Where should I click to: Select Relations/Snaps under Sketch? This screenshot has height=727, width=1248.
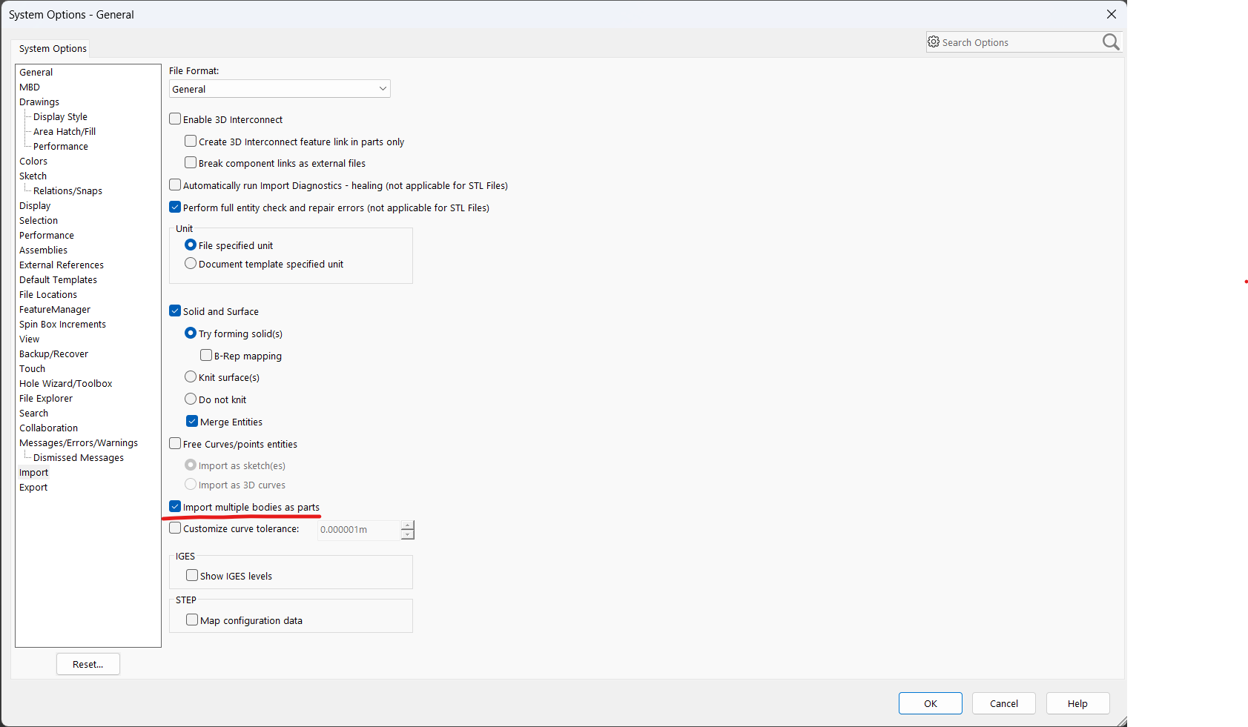tap(67, 191)
